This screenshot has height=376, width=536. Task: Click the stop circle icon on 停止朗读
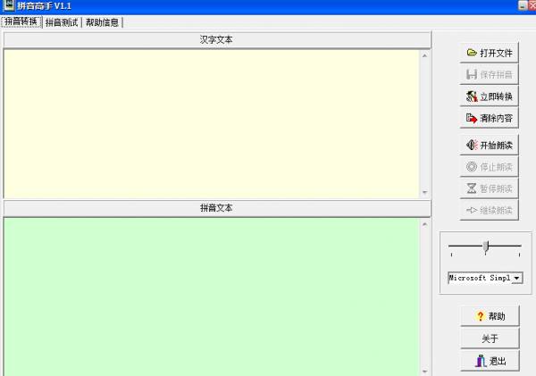[x=472, y=166]
